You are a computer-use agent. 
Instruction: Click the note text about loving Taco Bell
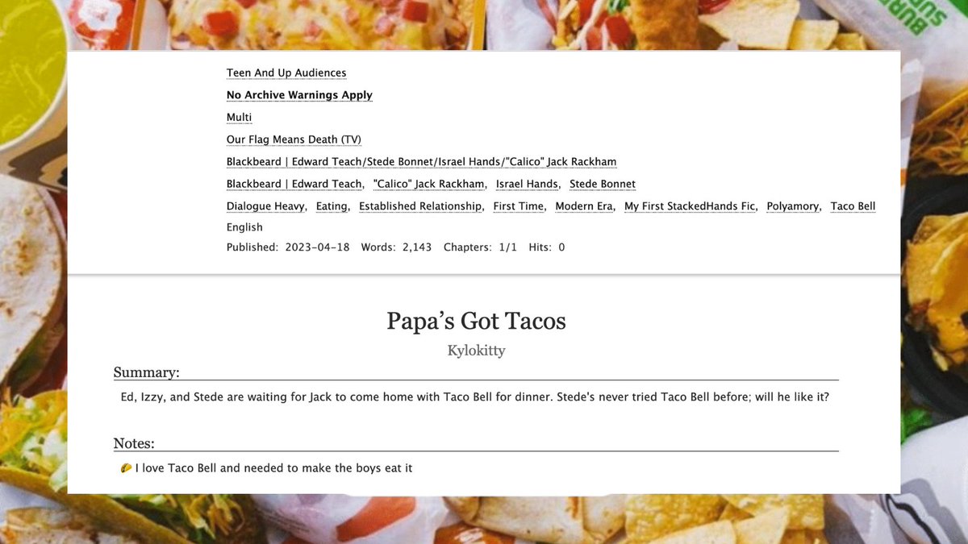click(274, 467)
